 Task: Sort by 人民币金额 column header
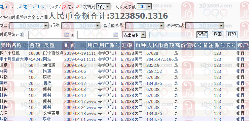click(x=160, y=45)
